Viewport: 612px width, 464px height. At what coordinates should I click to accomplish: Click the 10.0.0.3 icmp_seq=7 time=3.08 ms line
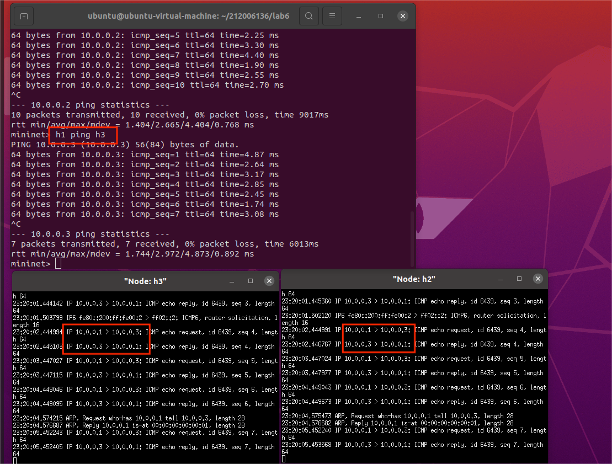[145, 214]
